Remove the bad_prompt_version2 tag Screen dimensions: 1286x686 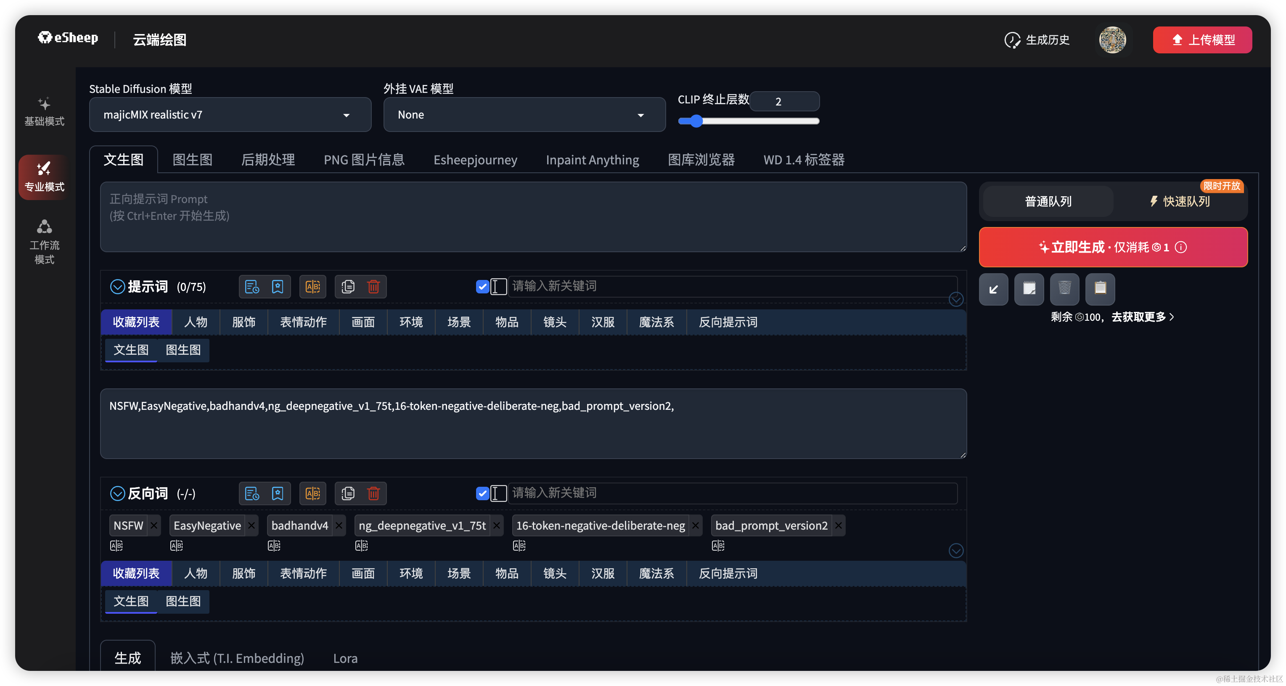[839, 526]
